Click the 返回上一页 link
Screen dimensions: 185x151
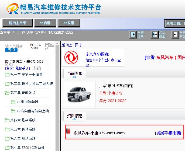click(71, 45)
